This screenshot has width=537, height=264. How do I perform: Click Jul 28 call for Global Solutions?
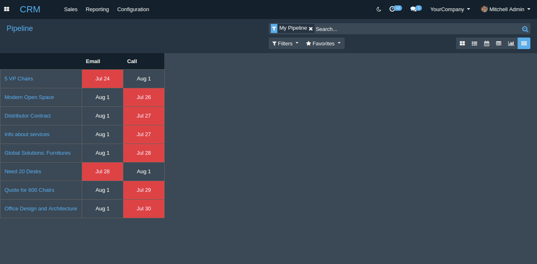144,153
